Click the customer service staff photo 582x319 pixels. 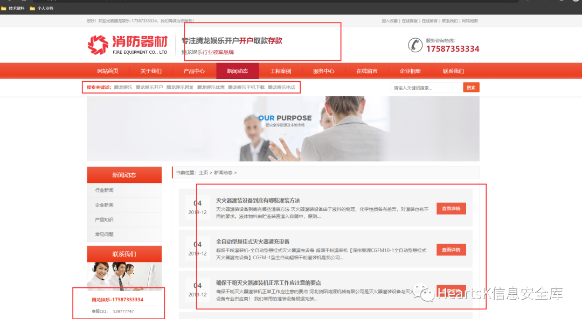point(124,277)
